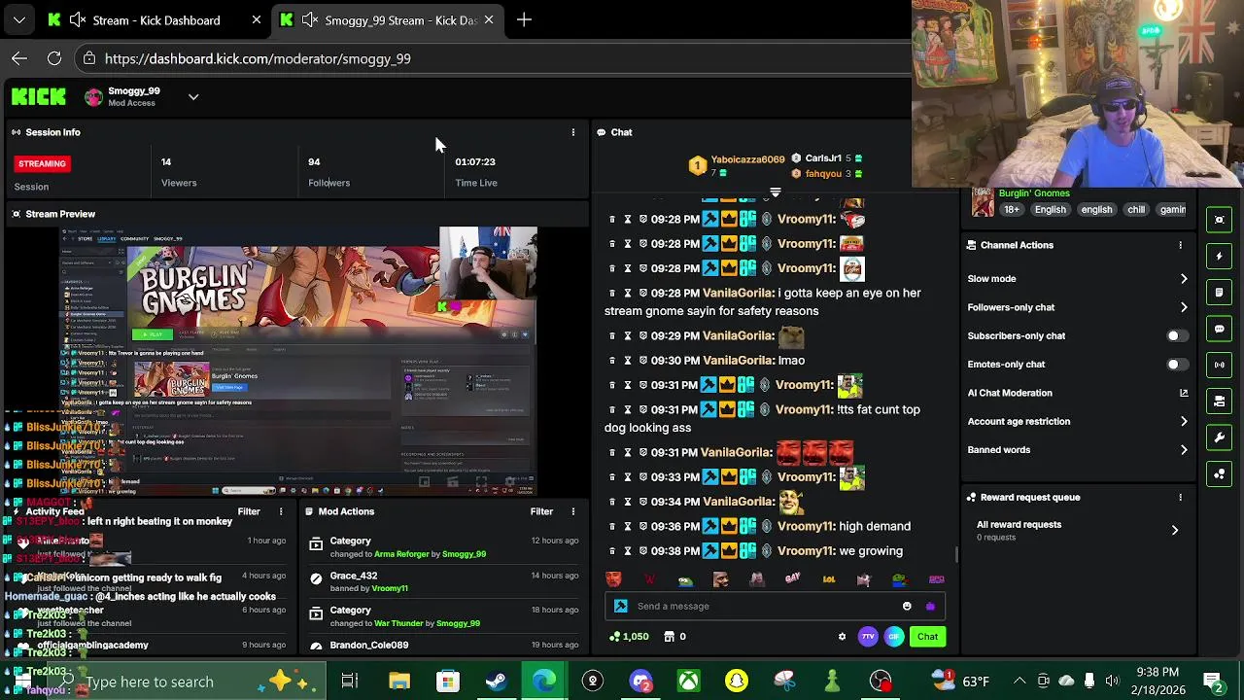Open All reward requests arrow
Viewport: 1244px width, 700px height.
pos(1174,530)
